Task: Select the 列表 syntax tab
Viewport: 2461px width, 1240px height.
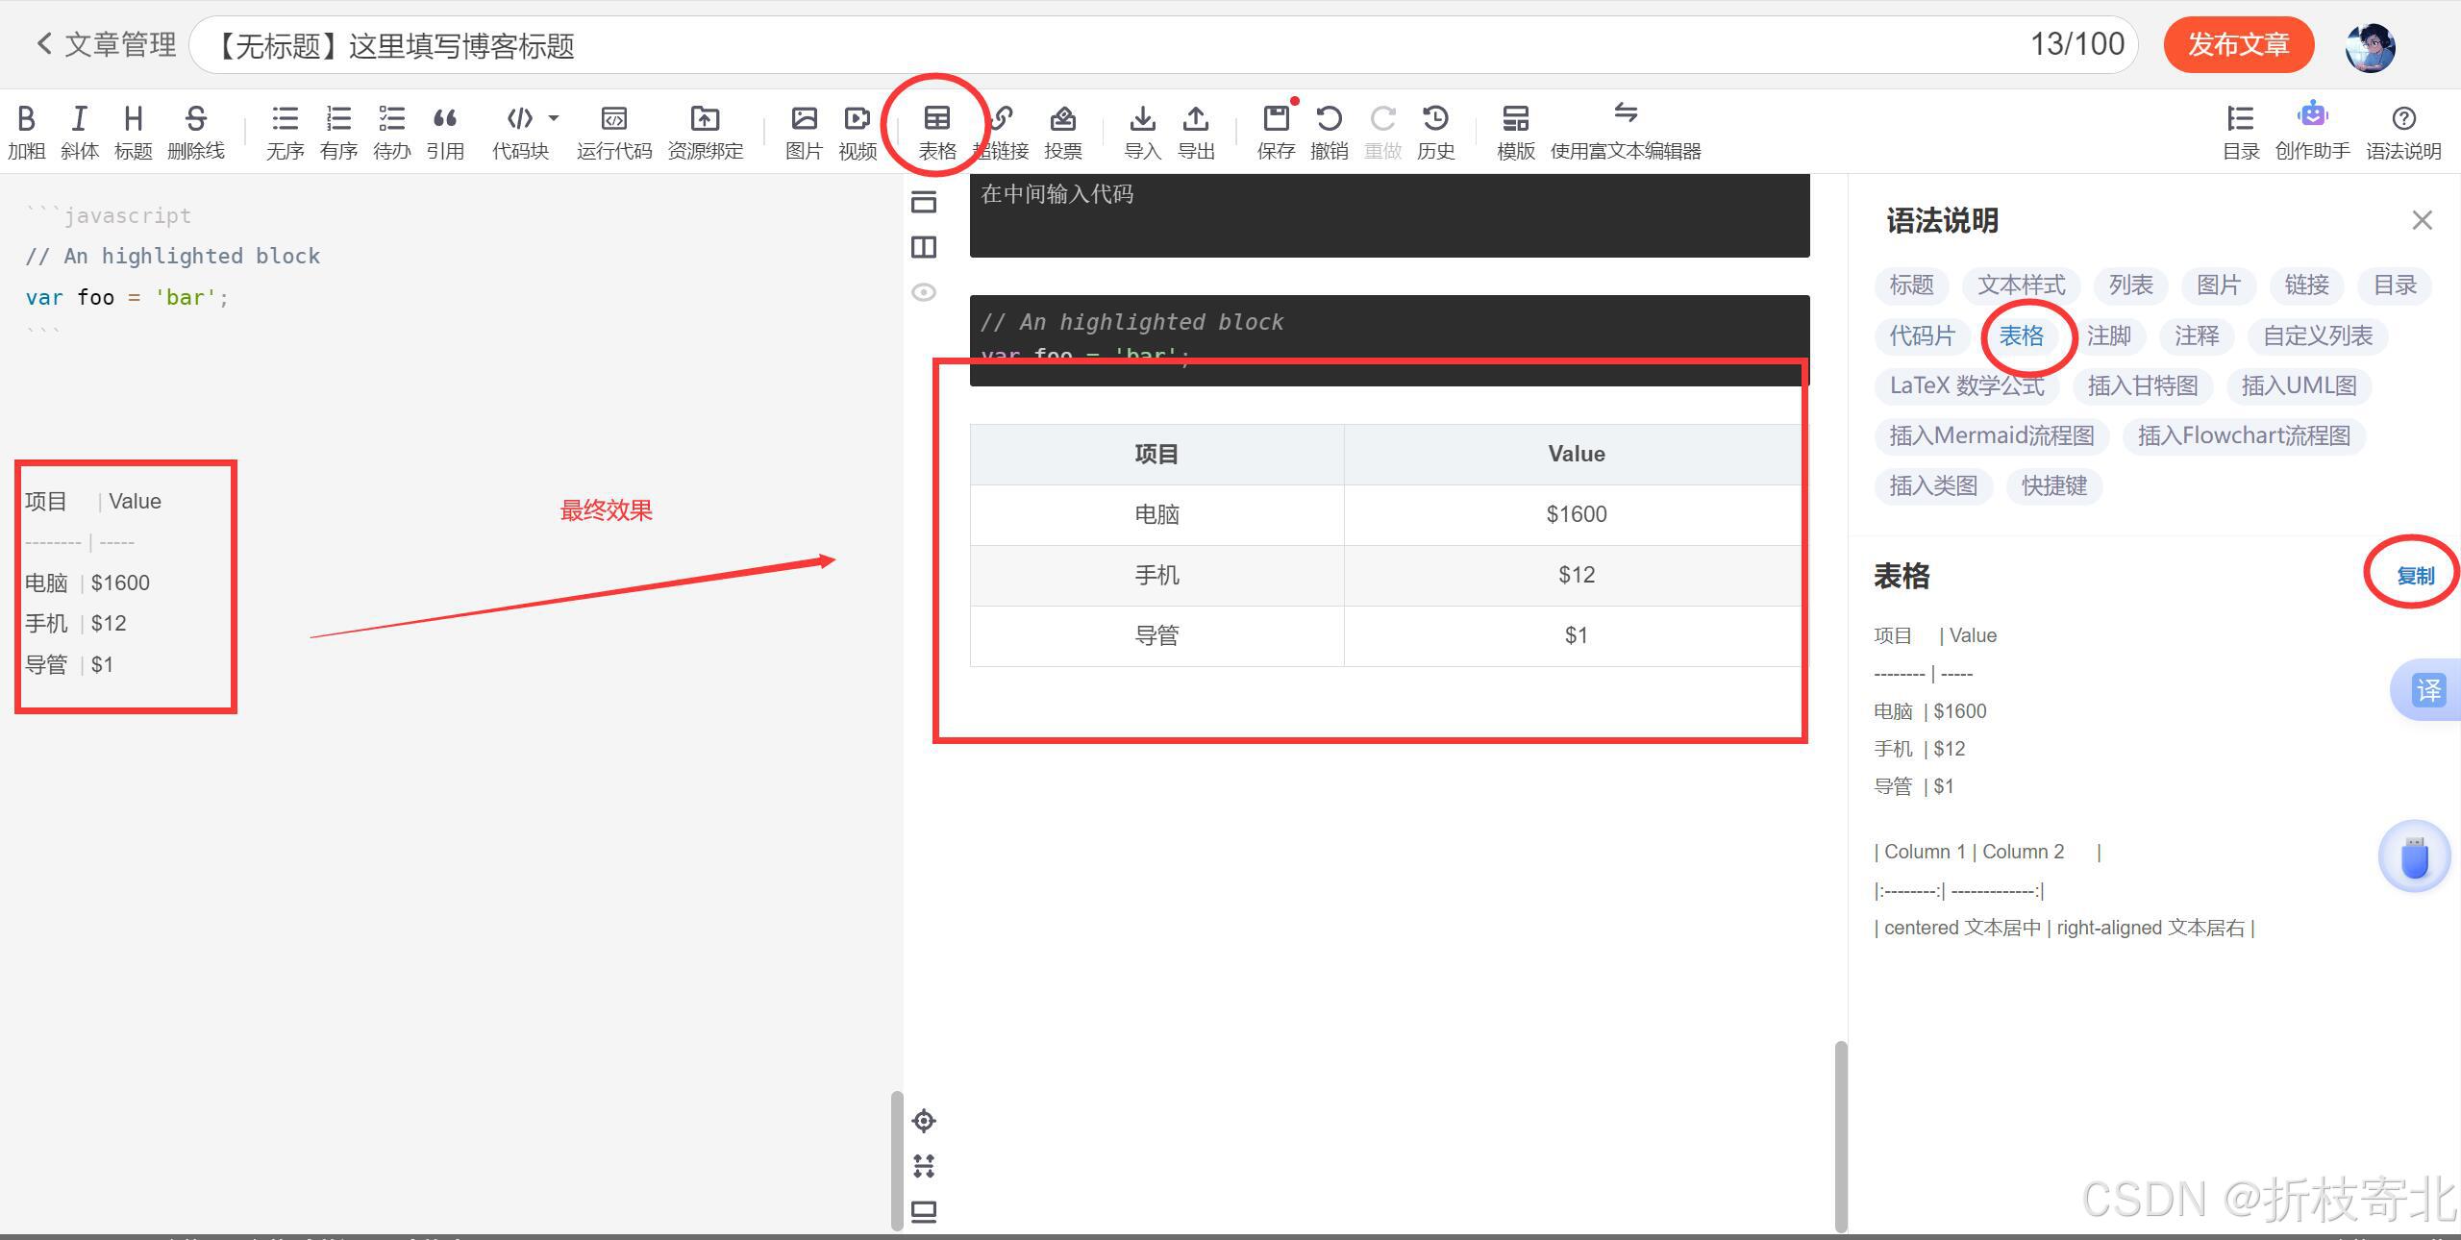Action: pos(2130,285)
